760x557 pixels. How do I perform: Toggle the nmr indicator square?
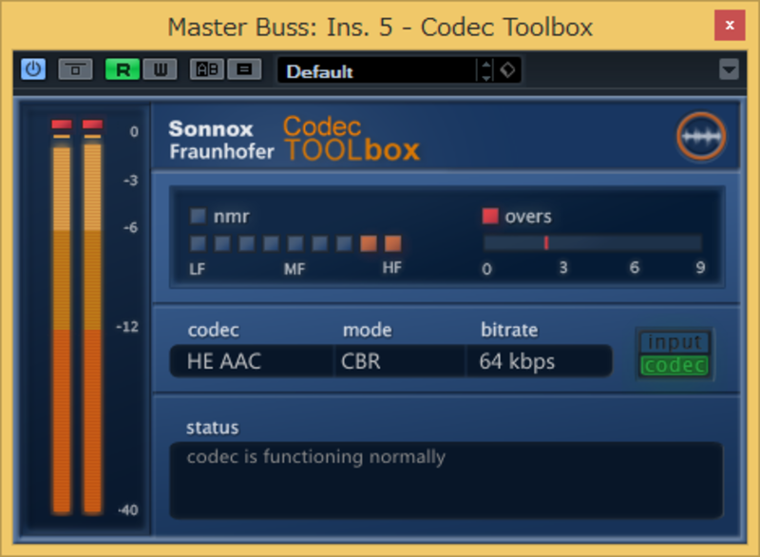pyautogui.click(x=198, y=216)
